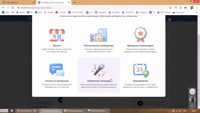The width and height of the screenshot is (200, 113).
Task: Bookmark this page with the star
Action: point(170,8)
